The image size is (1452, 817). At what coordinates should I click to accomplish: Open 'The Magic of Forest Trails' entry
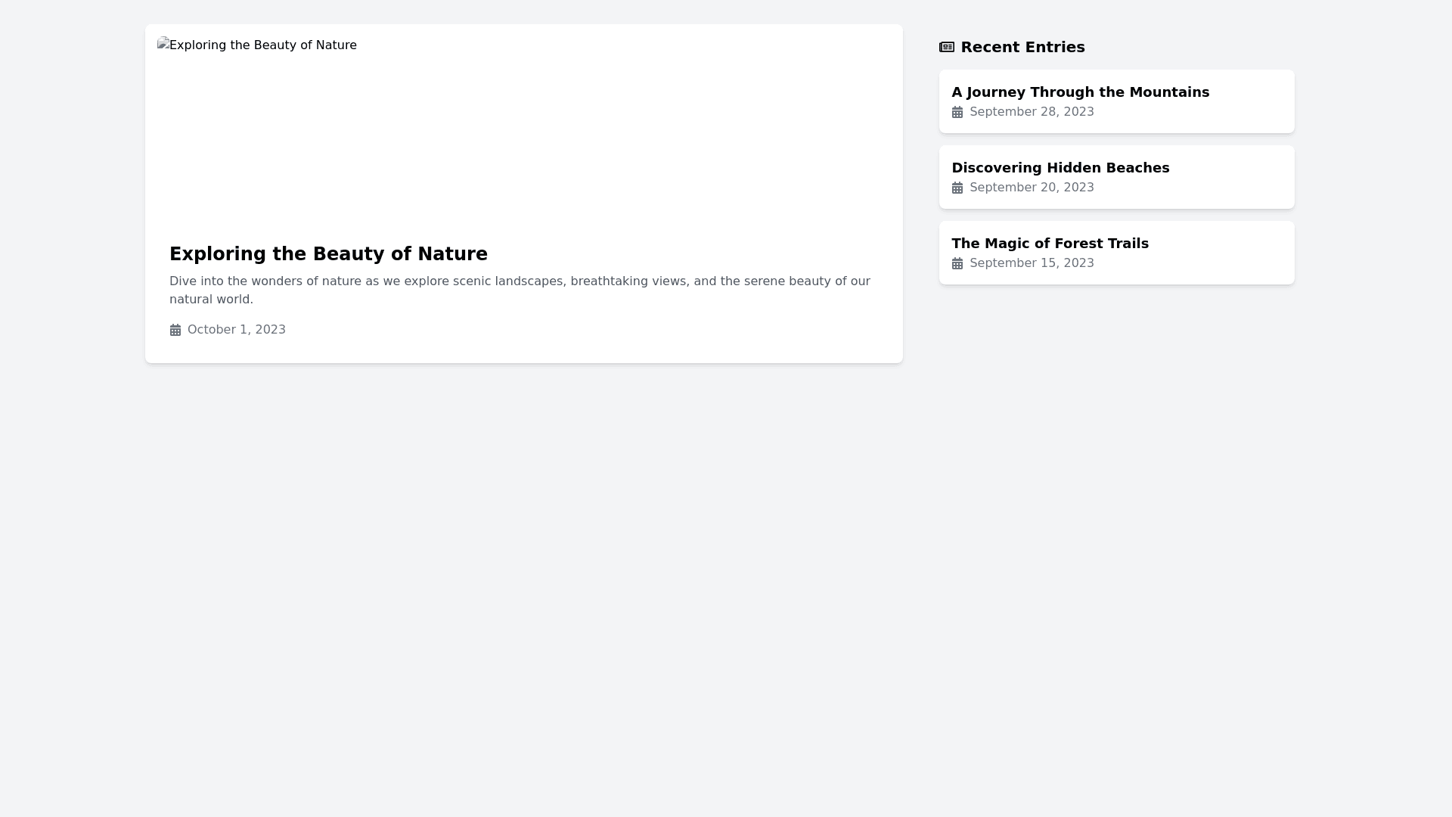pos(1050,244)
